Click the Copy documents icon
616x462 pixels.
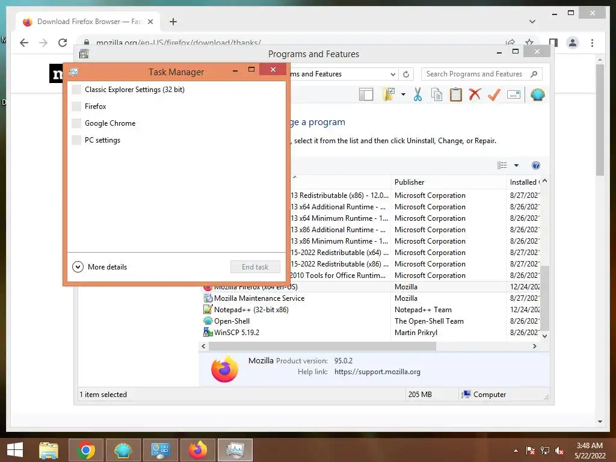[x=437, y=94]
